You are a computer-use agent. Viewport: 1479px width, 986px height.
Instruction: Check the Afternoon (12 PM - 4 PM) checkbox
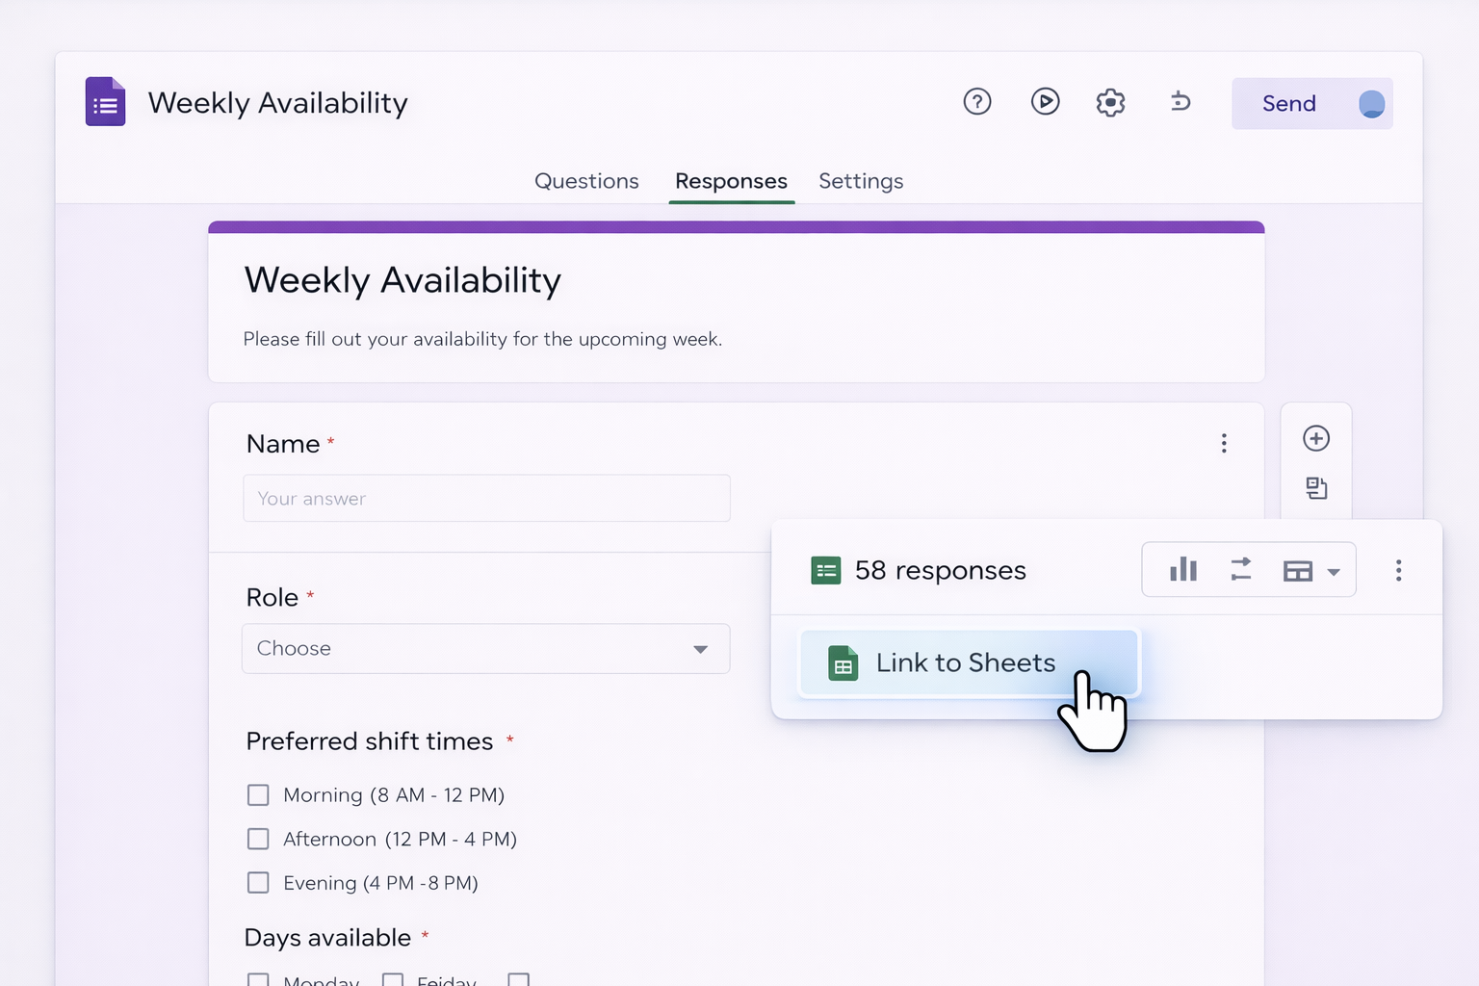tap(258, 839)
